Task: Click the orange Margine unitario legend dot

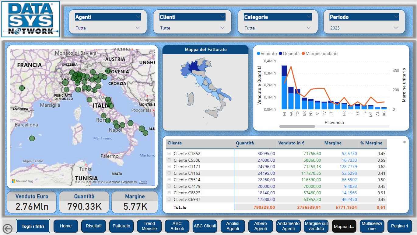Action: [303, 54]
